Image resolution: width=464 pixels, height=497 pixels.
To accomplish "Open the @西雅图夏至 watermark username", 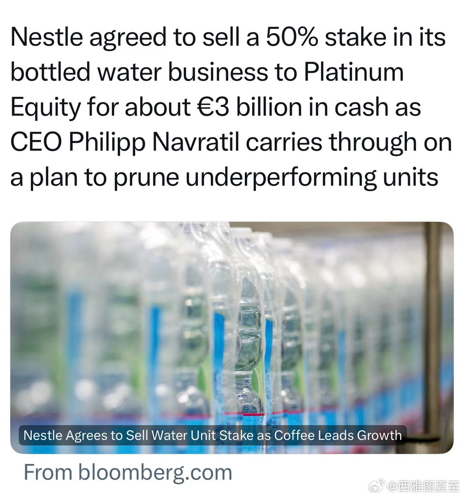I will point(423,486).
